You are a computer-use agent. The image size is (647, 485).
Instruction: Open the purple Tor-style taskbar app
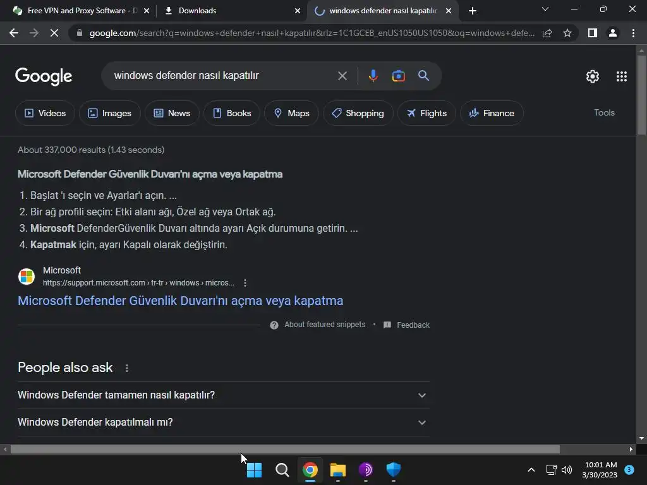[x=366, y=470]
